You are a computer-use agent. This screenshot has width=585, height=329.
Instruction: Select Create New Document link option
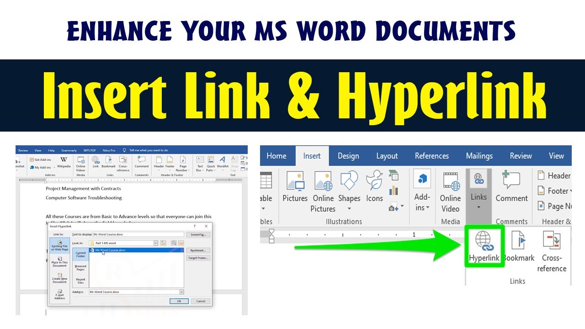click(x=59, y=278)
